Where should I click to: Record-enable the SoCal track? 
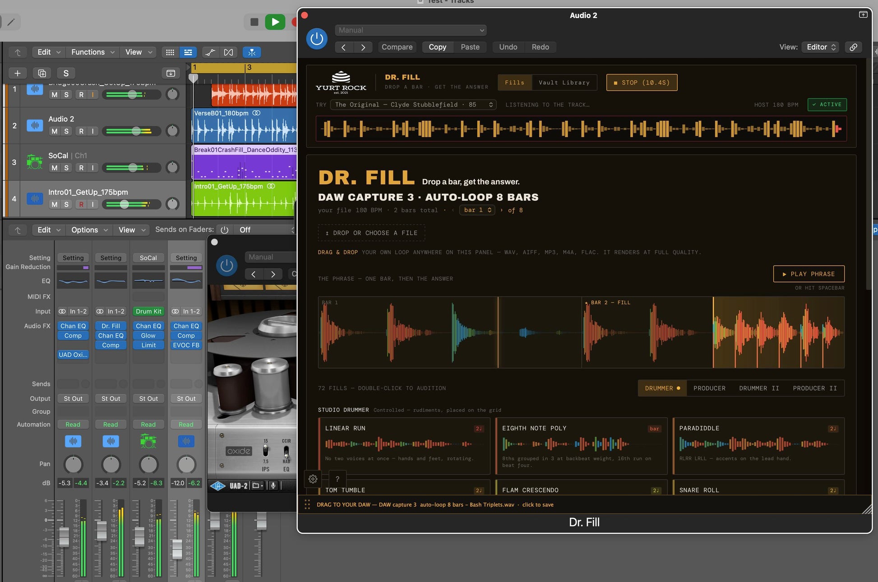(81, 167)
